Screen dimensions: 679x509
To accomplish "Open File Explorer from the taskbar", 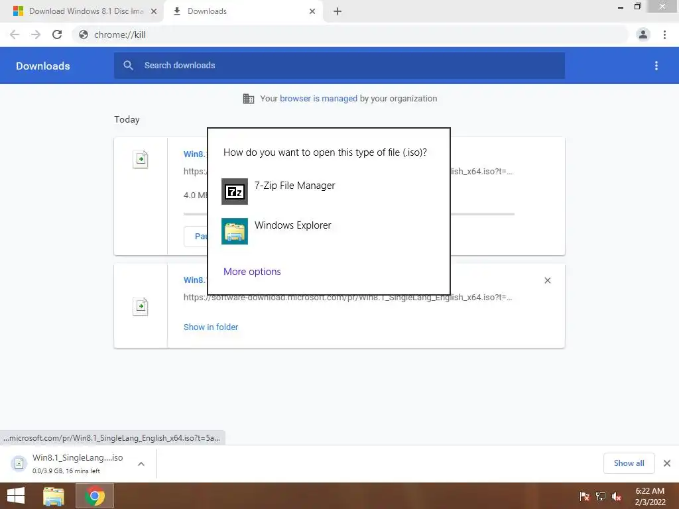I will [x=54, y=496].
